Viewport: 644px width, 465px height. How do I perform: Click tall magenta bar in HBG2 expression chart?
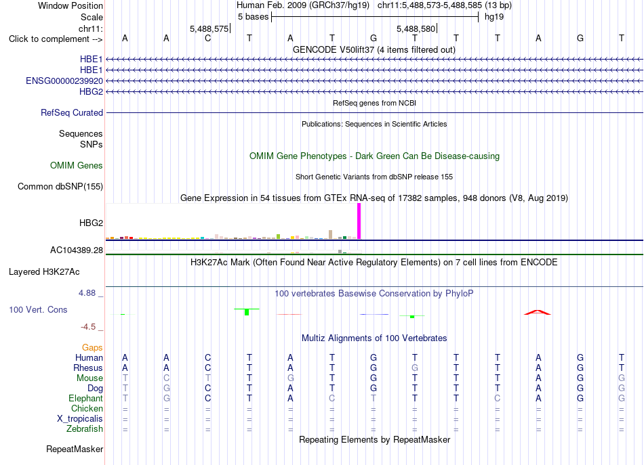pos(359,221)
